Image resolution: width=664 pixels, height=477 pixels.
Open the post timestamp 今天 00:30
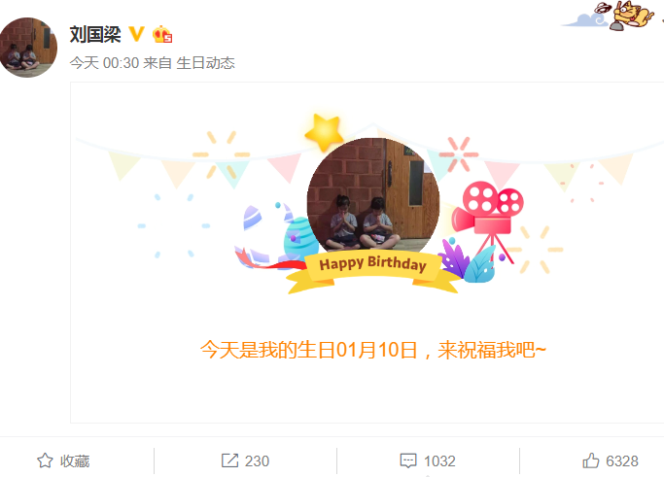point(104,63)
